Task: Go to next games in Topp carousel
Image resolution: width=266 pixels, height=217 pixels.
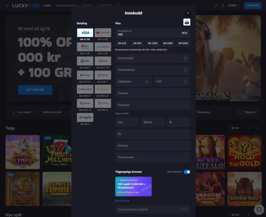Action: point(257,128)
